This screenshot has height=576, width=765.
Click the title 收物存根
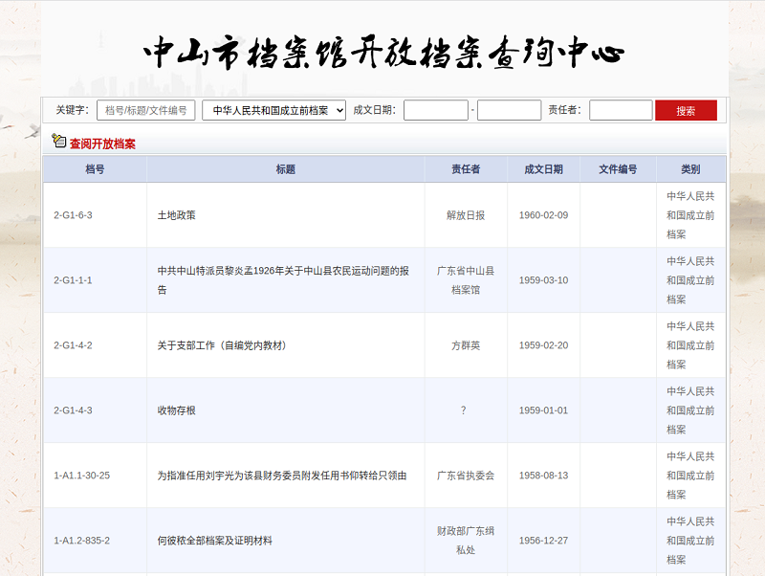pos(176,410)
